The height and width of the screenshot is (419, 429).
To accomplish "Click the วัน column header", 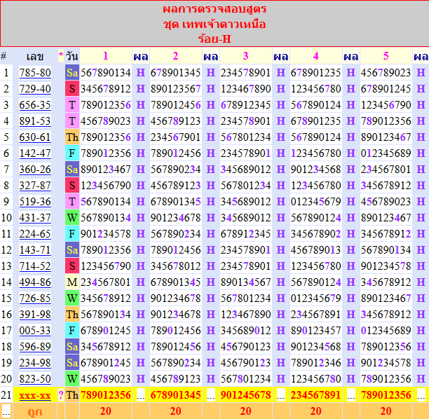I will coord(72,56).
